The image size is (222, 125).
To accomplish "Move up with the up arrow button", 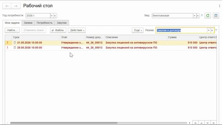I will (202, 123).
